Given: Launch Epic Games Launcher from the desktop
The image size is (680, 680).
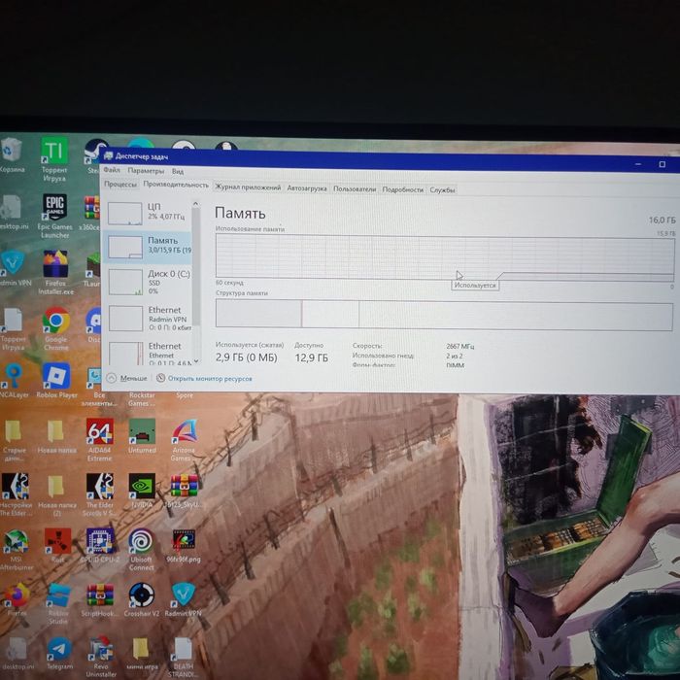Looking at the screenshot, I should 54,216.
